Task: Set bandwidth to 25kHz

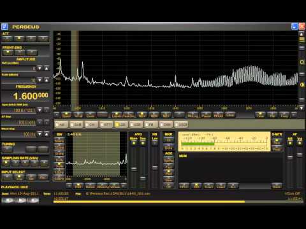Action: (x=59, y=147)
